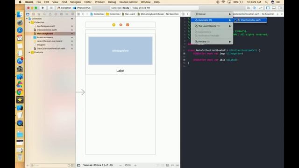Screen dimensions: 299x168
Task: Go forward in storyboard editor history
Action: click(87, 14)
